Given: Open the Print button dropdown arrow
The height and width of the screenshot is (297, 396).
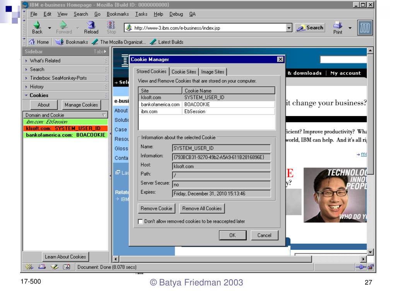Looking at the screenshot, I should click(350, 28).
